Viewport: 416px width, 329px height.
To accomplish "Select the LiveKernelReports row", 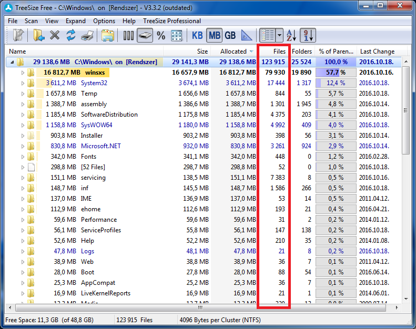I will (204, 293).
